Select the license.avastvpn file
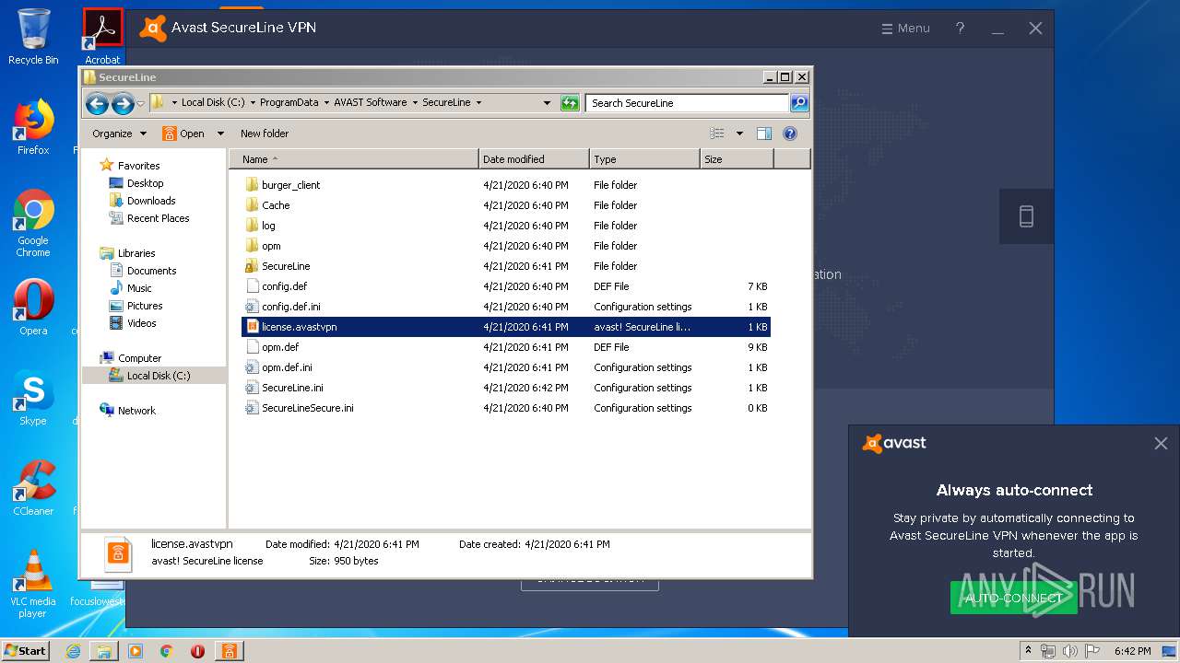 [505, 327]
